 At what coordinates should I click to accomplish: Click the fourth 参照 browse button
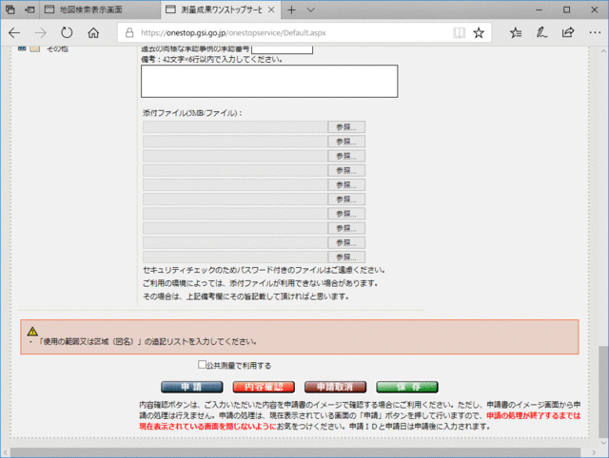tap(346, 171)
